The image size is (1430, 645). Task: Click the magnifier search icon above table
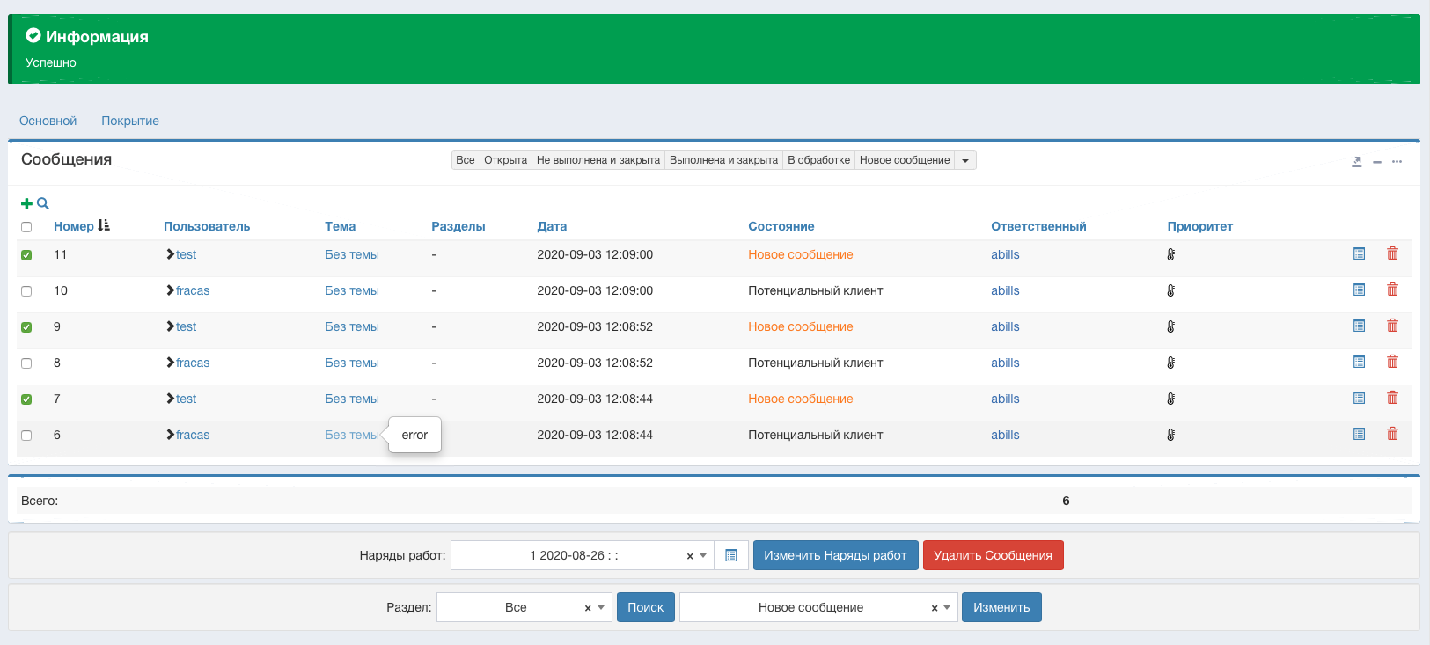point(43,203)
